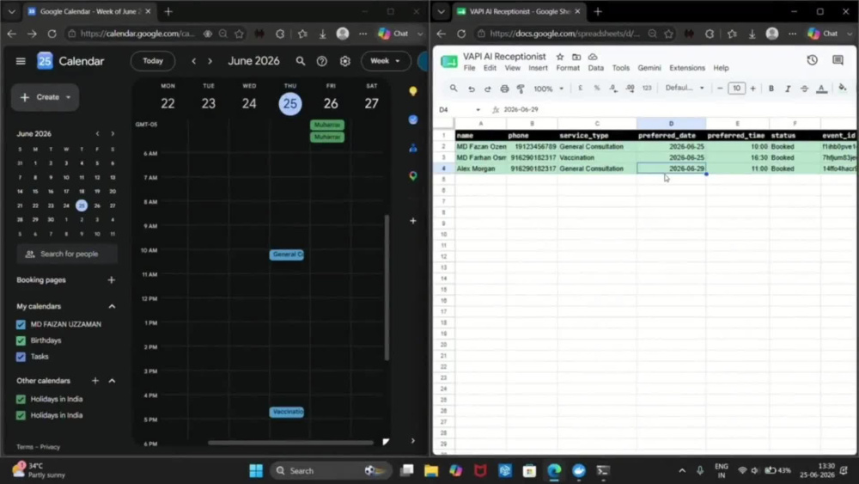Open Edit menu in Sheets

(490, 68)
